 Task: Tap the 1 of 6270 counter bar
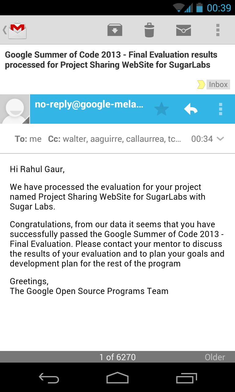tap(117, 357)
